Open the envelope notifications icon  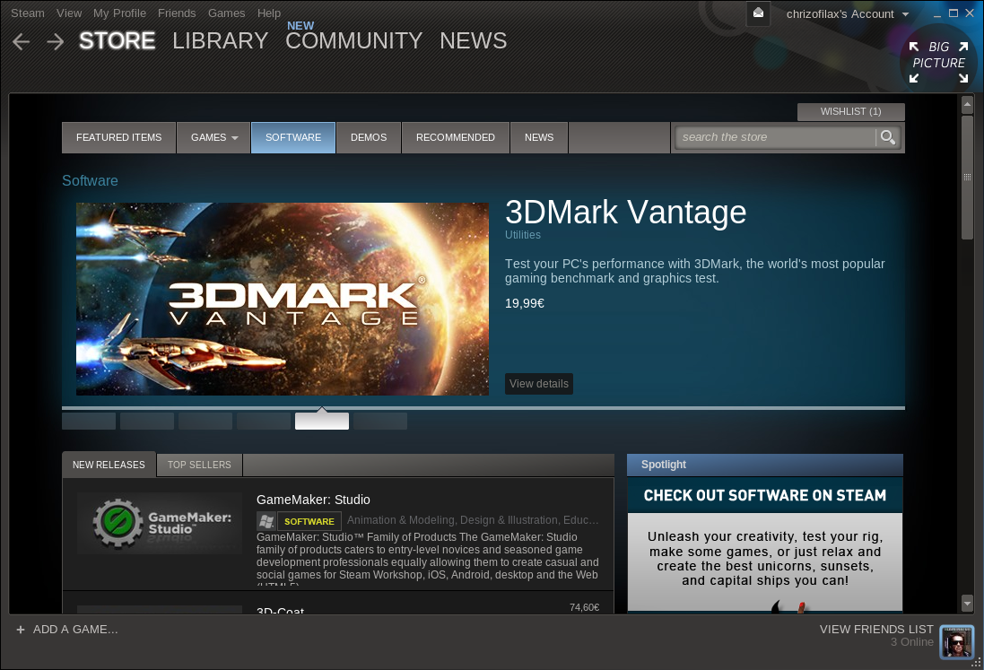[758, 13]
